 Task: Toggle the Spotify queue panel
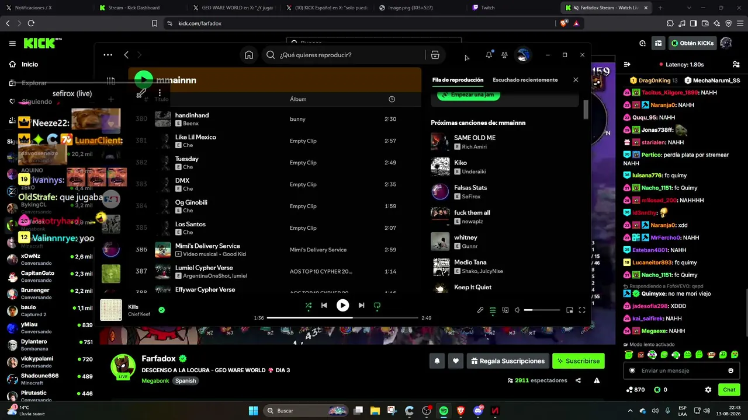tap(493, 310)
